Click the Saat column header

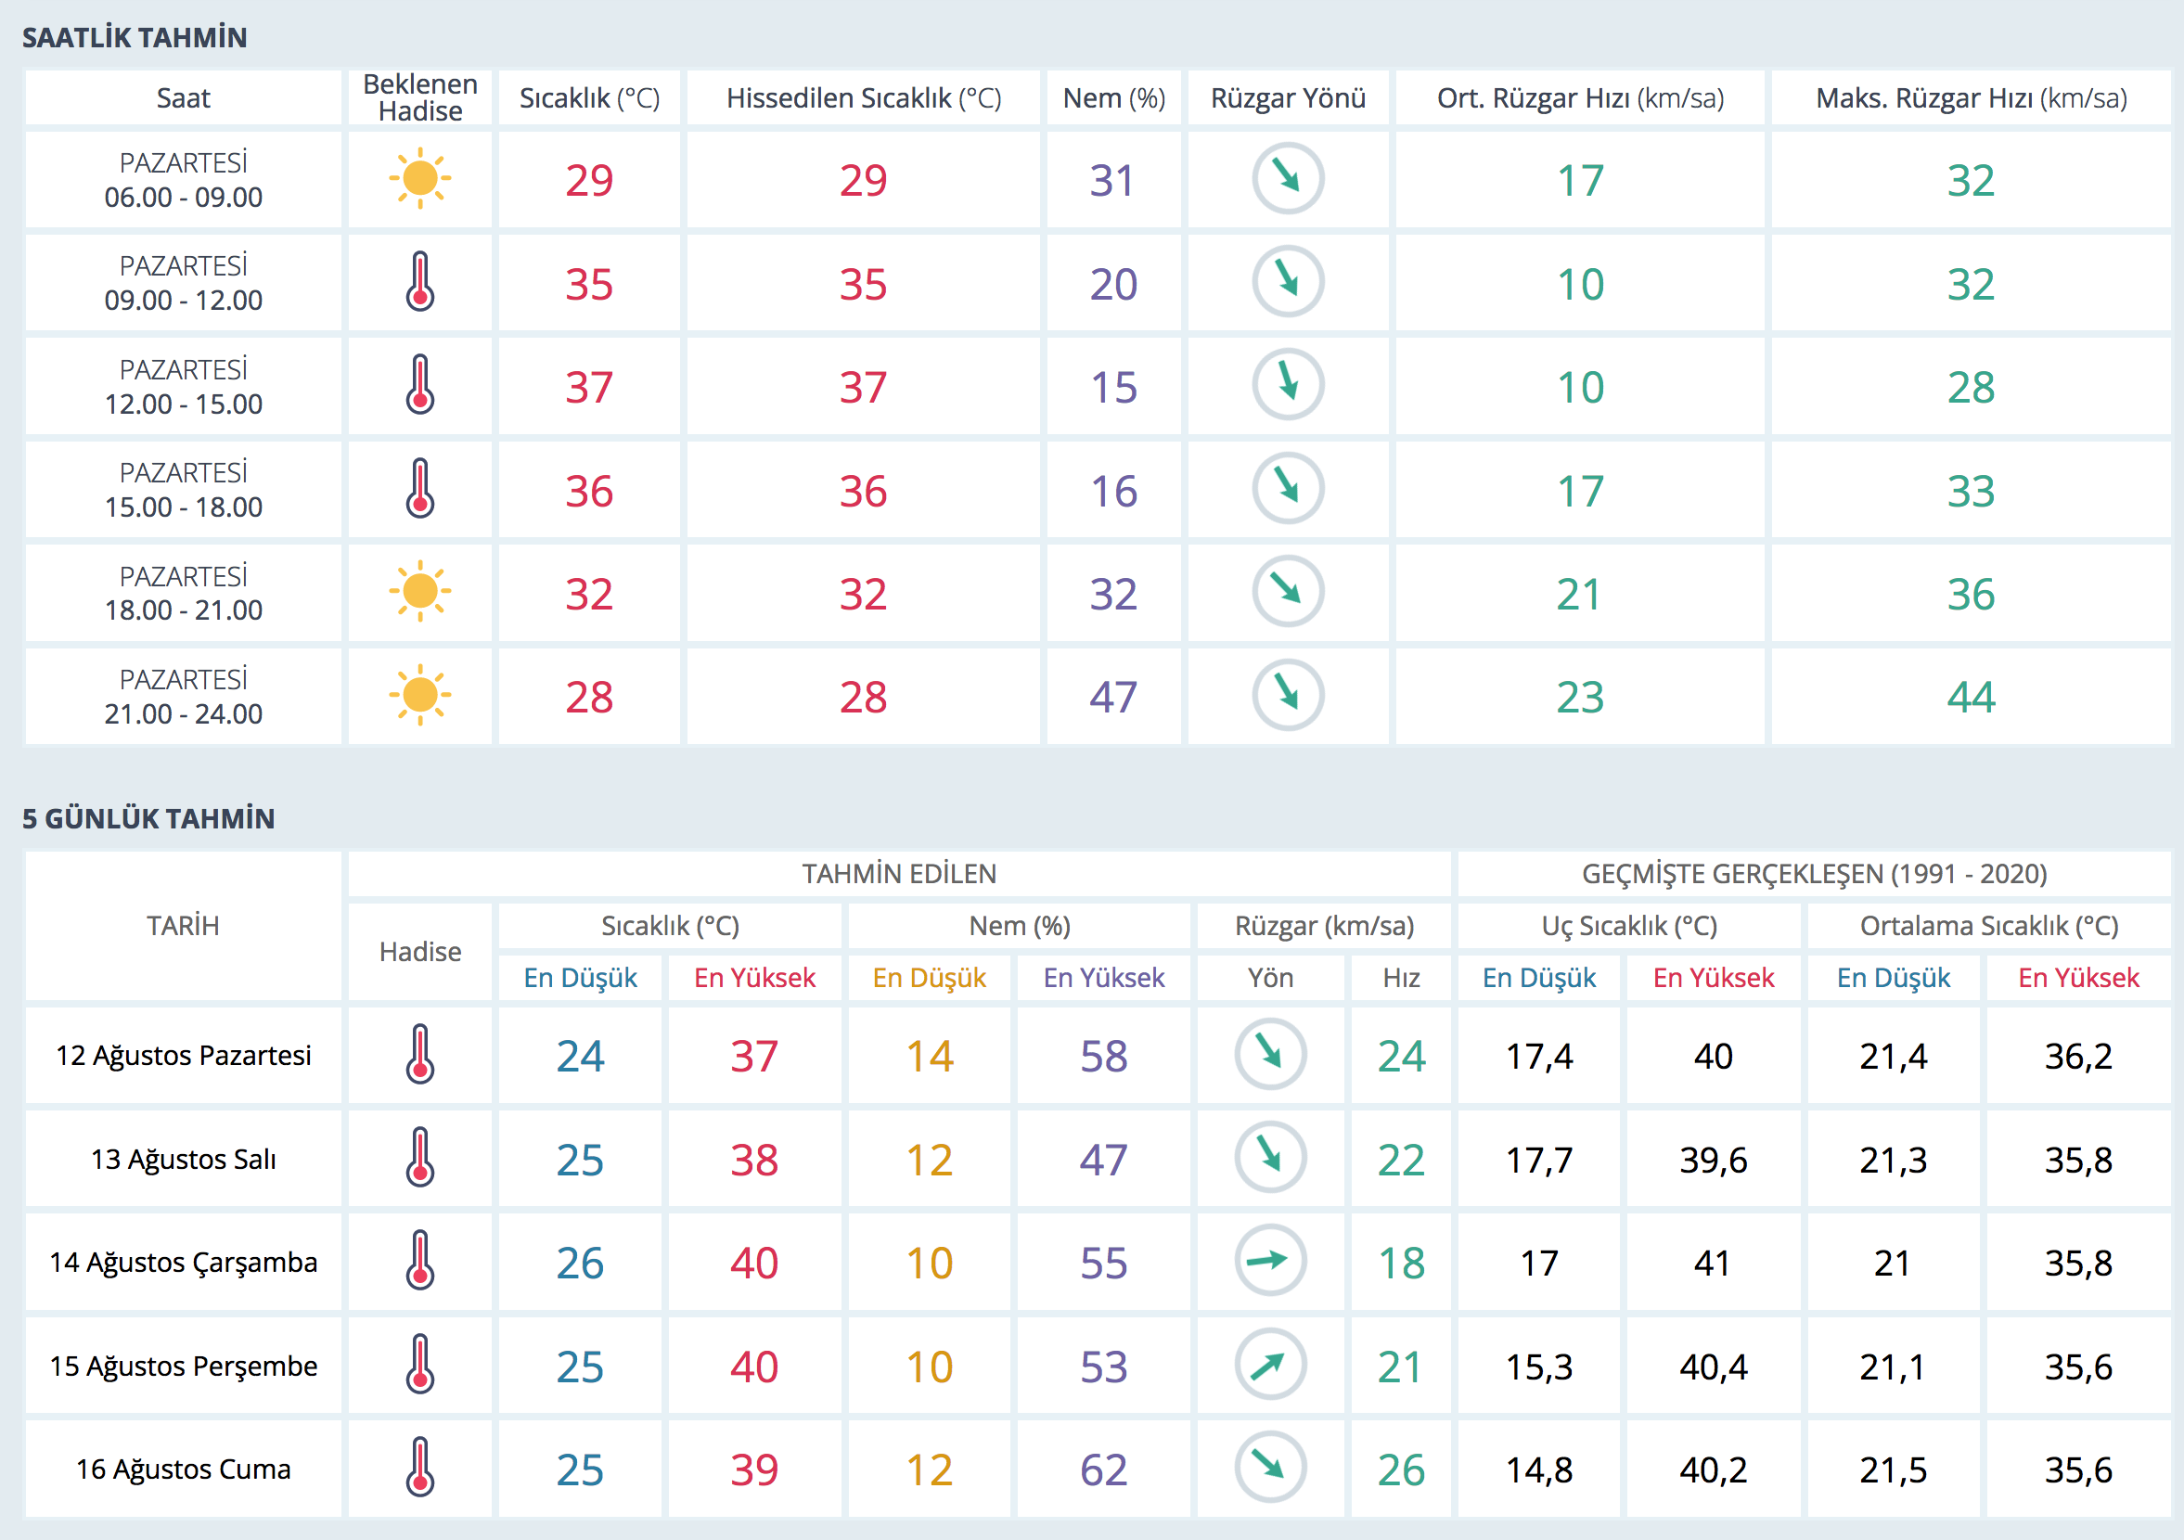pos(183,98)
